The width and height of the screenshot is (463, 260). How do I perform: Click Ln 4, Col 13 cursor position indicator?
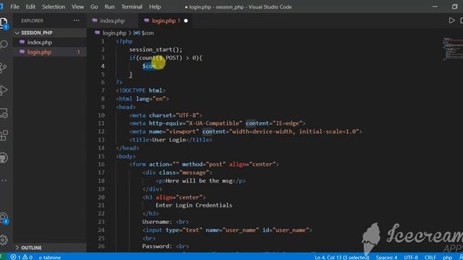tap(342, 257)
